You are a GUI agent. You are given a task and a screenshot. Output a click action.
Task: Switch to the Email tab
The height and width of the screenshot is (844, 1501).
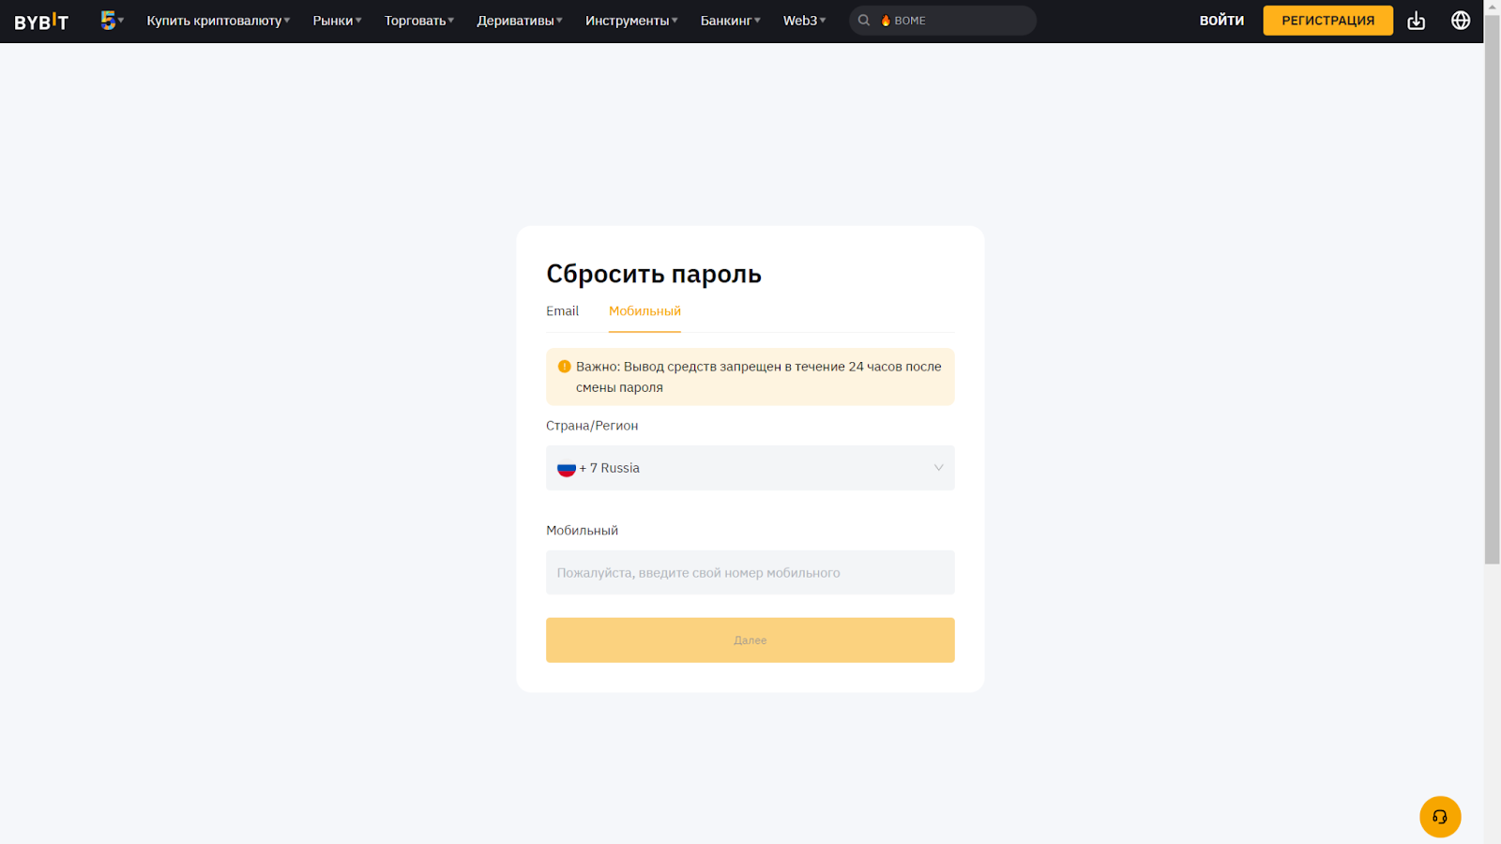562,311
